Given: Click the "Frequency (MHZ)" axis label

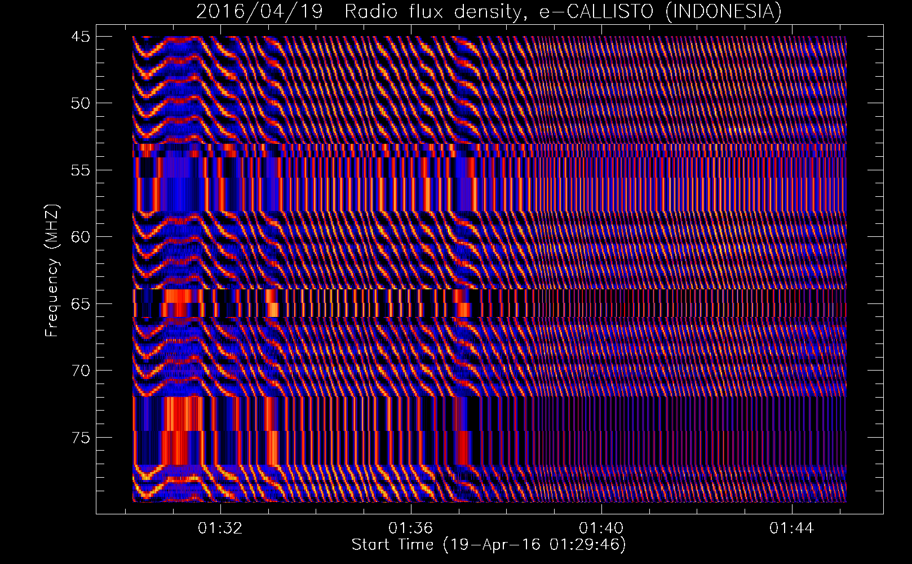Looking at the screenshot, I should (x=52, y=271).
